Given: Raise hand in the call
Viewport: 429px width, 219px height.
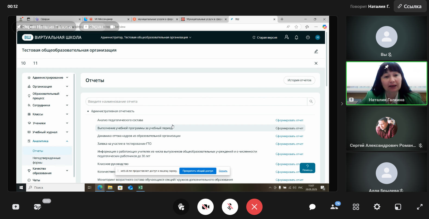Looking at the screenshot, I should [181, 207].
